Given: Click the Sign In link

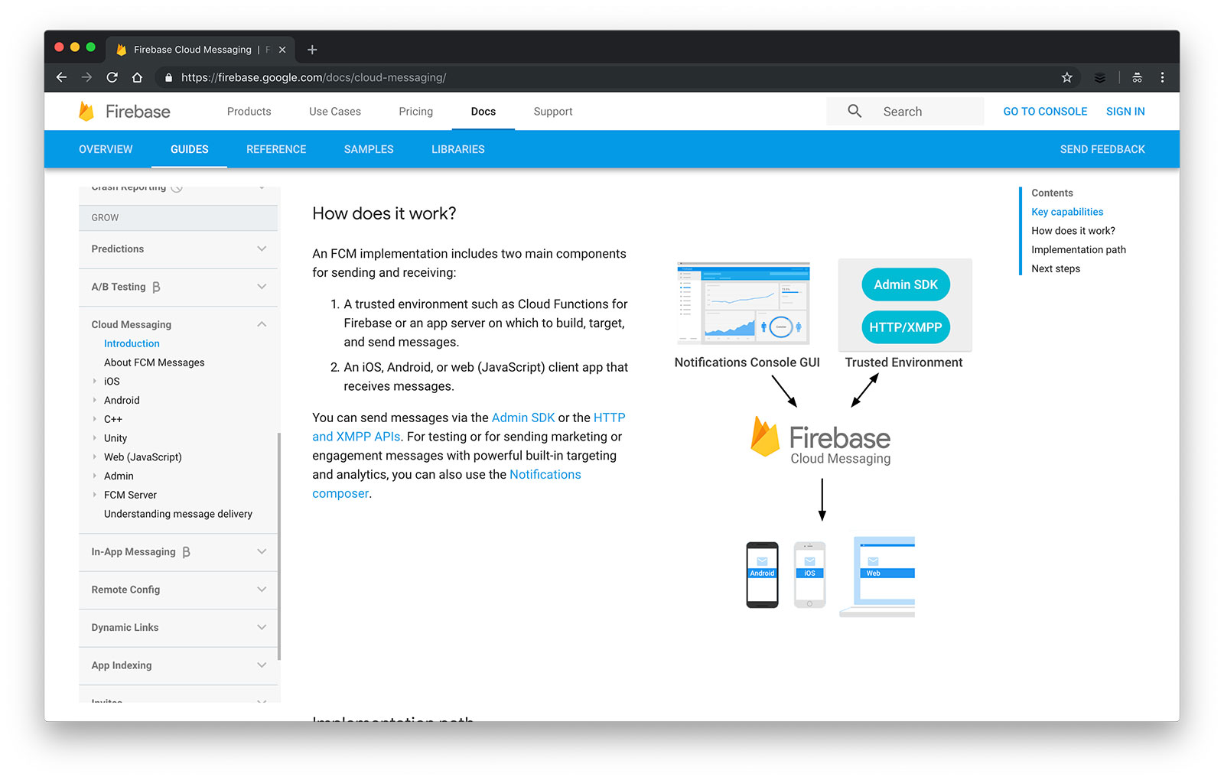Looking at the screenshot, I should pyautogui.click(x=1125, y=112).
